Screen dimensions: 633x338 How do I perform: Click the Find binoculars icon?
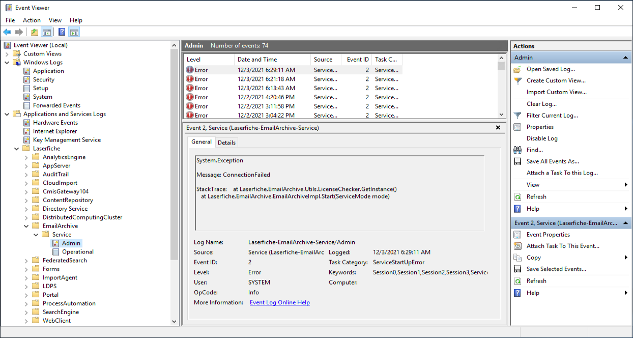tap(517, 150)
